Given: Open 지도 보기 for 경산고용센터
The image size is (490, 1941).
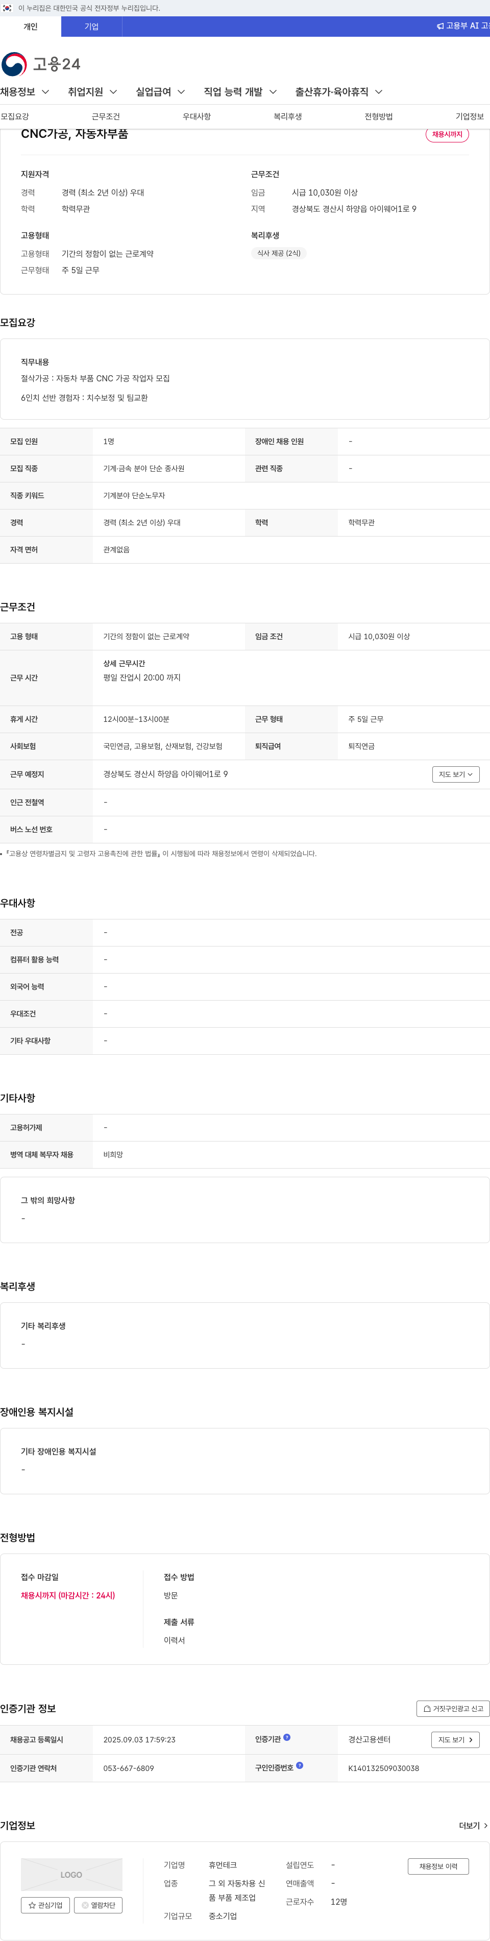Looking at the screenshot, I should tap(456, 1740).
